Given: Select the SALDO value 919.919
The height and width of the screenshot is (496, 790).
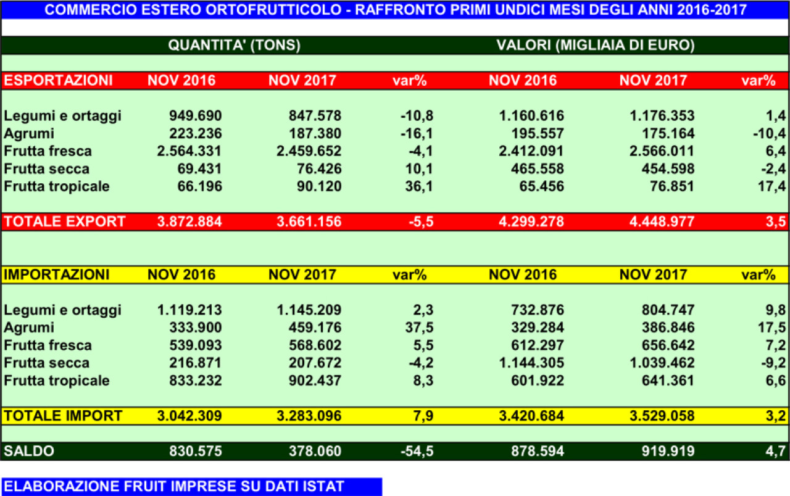Looking at the screenshot, I should (x=664, y=451).
